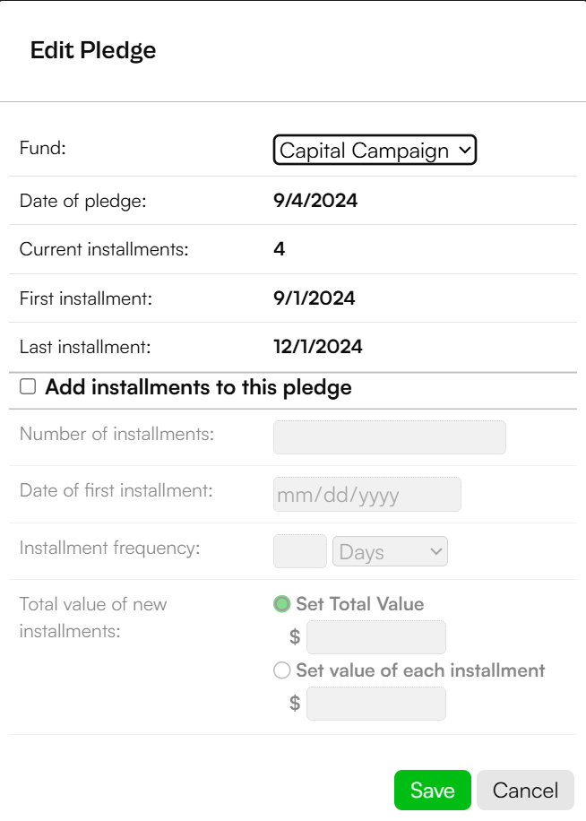Click the Set Total Value dollar field
This screenshot has height=821, width=586.
point(376,637)
